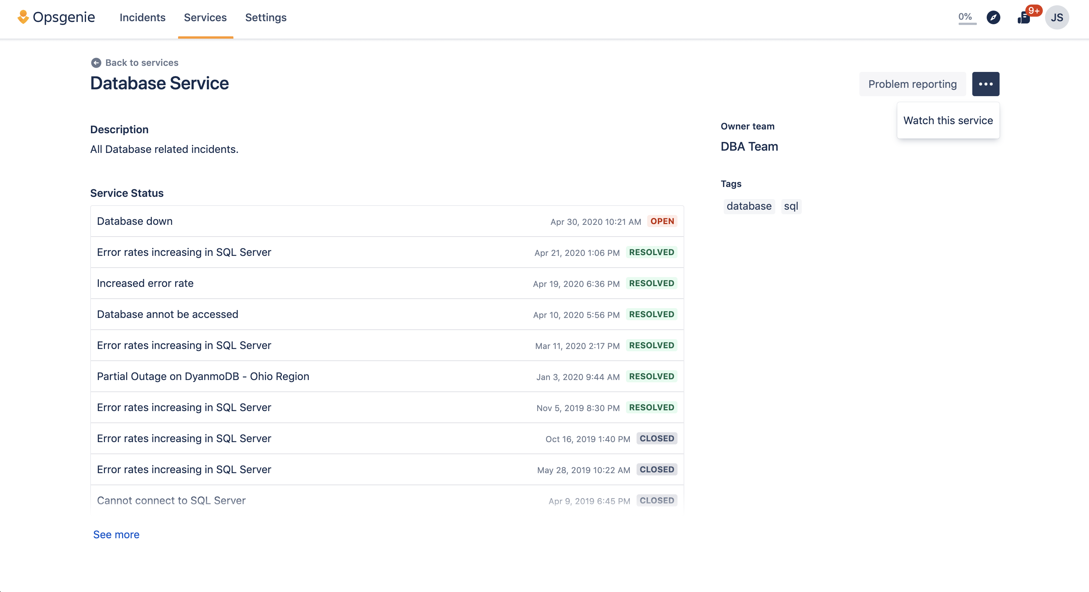Viewport: 1089px width, 592px height.
Task: Open SQL Server error incident from Nov 5, 2019
Action: click(387, 408)
